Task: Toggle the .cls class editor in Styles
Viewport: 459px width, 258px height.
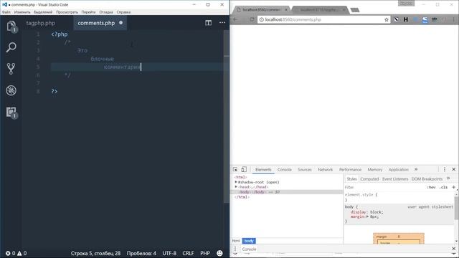Action: pos(443,187)
